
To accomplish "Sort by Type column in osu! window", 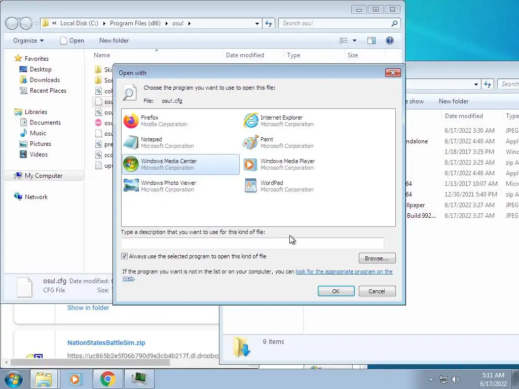I will click(x=293, y=55).
